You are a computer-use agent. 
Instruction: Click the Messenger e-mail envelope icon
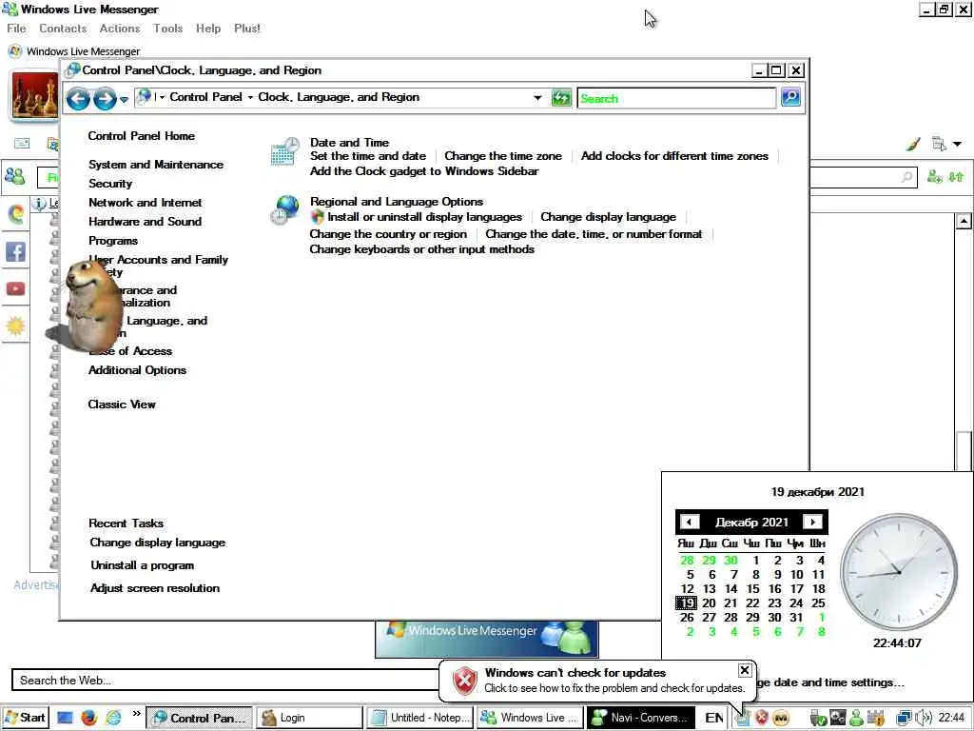pos(22,143)
